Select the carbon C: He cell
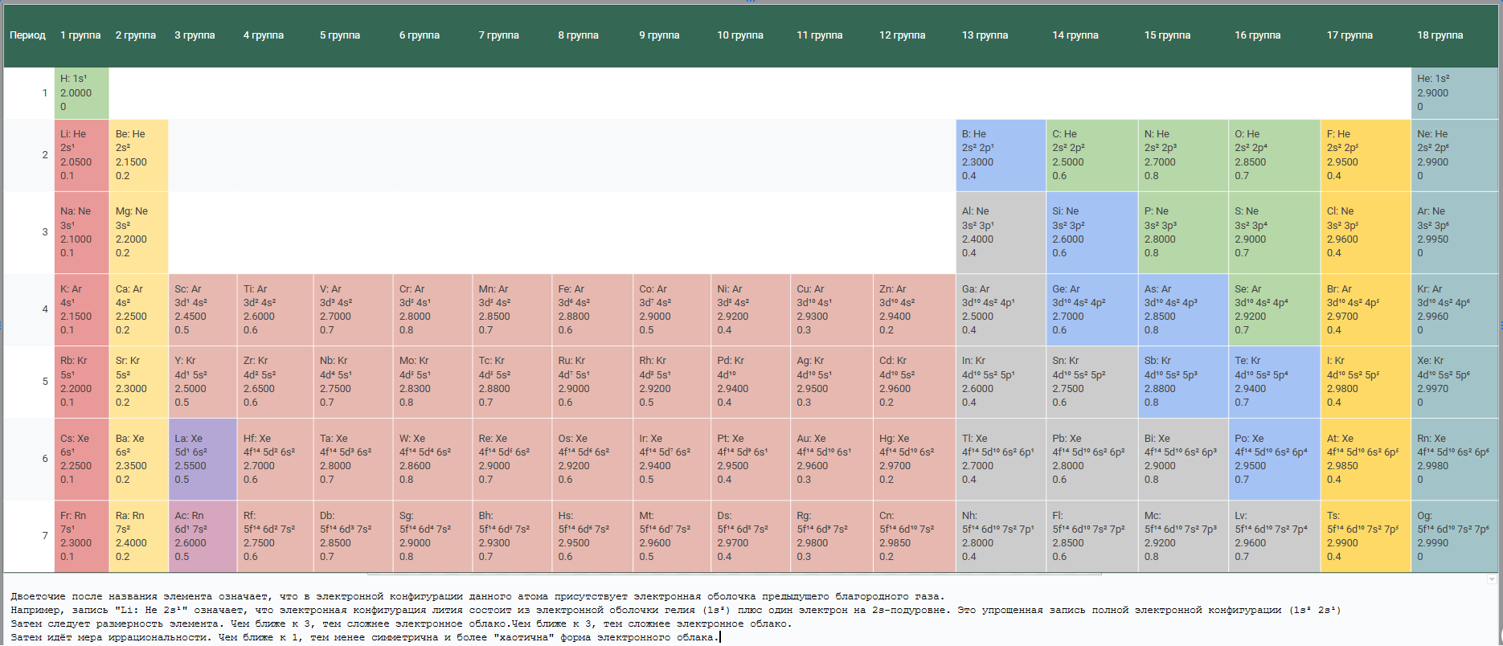 [1091, 155]
